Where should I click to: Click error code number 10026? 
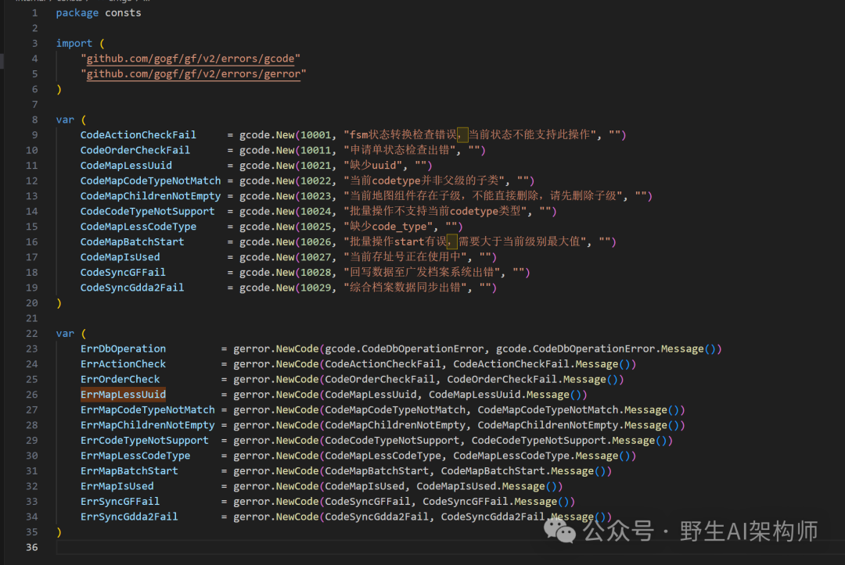(x=316, y=241)
